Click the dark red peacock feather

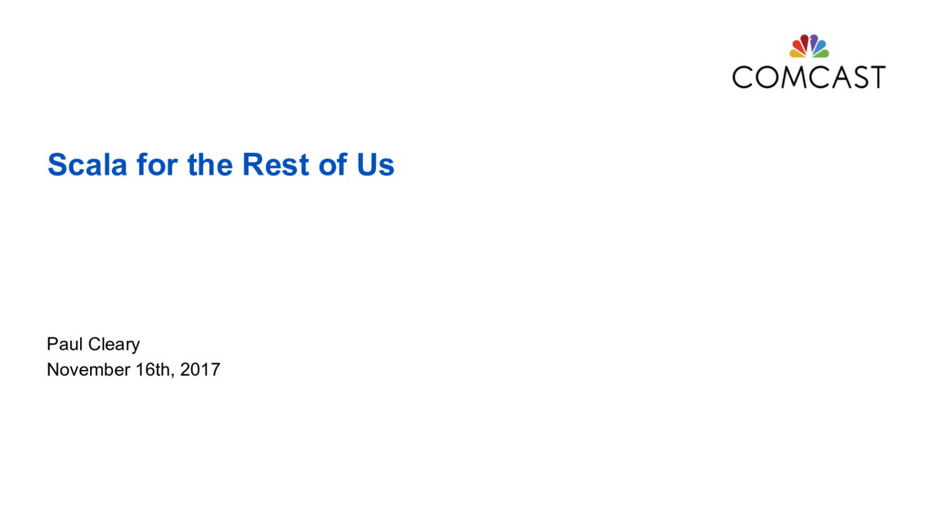[805, 39]
